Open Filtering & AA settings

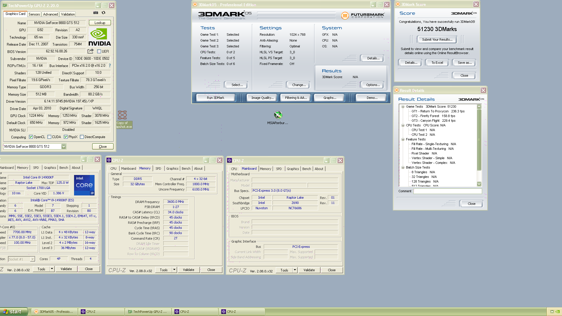click(x=296, y=98)
